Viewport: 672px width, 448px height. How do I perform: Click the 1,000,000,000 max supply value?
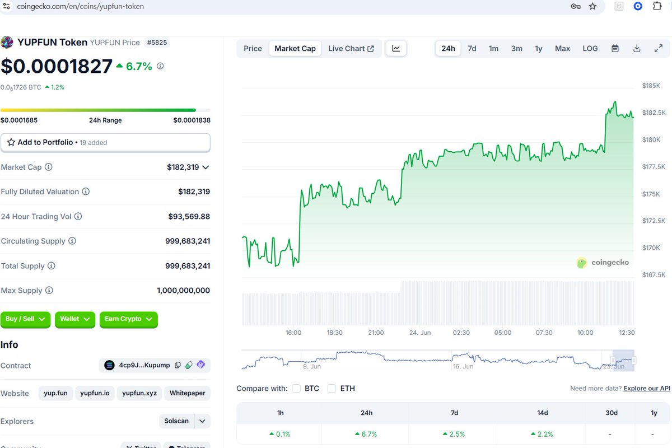pos(184,291)
